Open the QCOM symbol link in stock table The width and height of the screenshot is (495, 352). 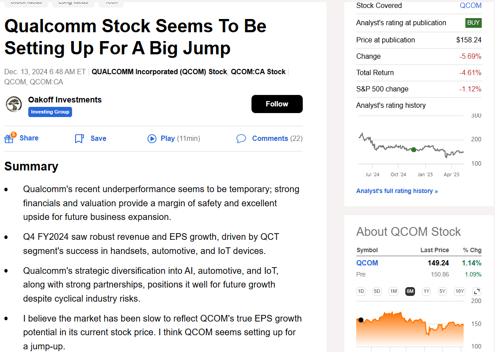[367, 263]
